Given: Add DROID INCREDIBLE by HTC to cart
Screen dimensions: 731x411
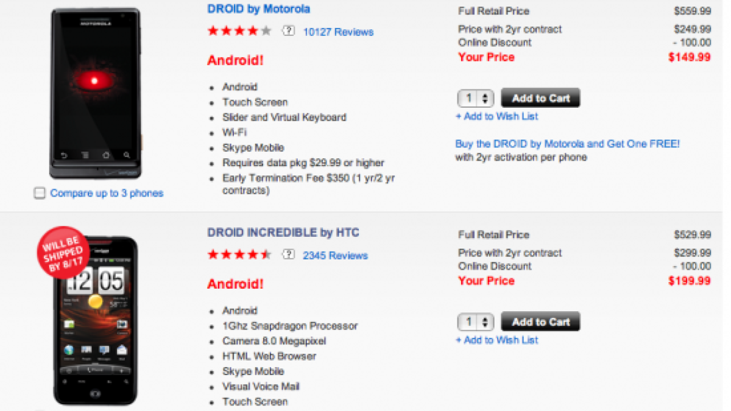Looking at the screenshot, I should [540, 322].
